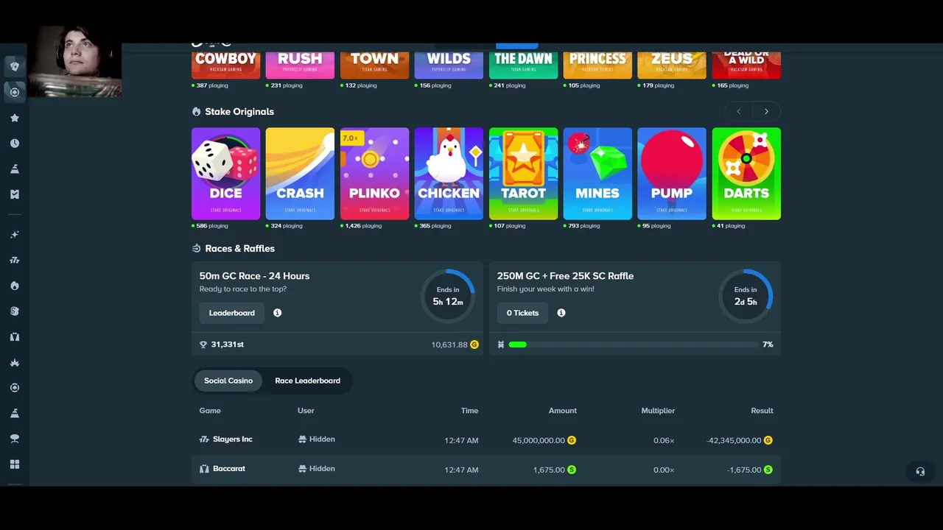943x530 pixels.
Task: Click the 0.06× multiplier cell
Action: 664,440
